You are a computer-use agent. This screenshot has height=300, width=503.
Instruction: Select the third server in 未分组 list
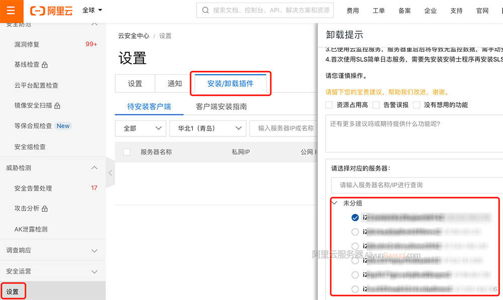click(x=355, y=246)
